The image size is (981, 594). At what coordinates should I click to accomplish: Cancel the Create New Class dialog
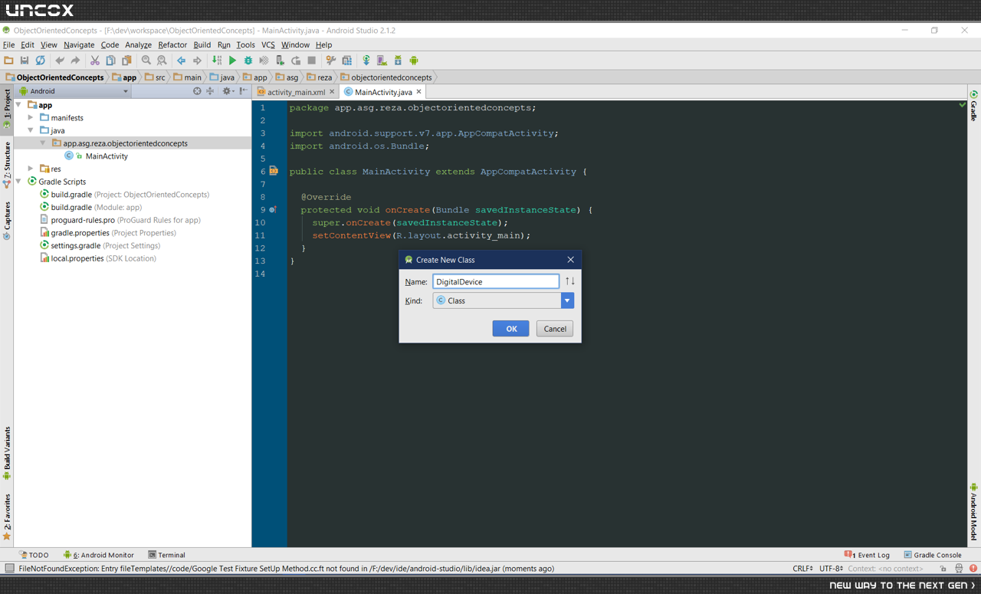pos(555,329)
